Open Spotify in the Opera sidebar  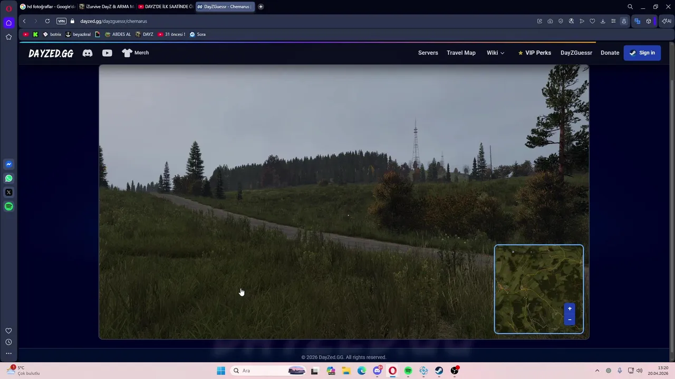coord(8,206)
